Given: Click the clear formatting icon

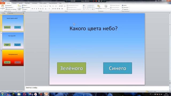Looking at the screenshot, I should 50,6.
